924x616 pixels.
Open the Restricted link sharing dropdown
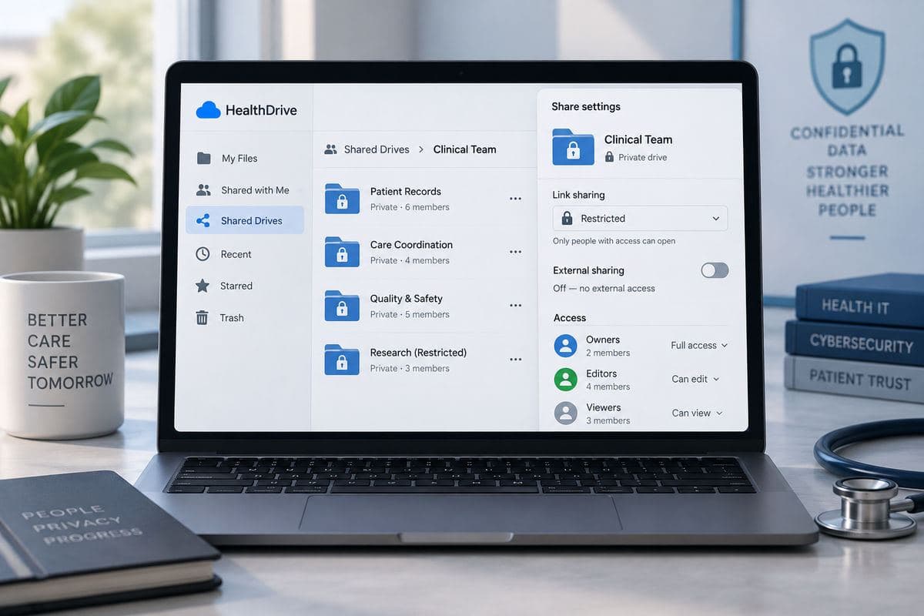(640, 219)
